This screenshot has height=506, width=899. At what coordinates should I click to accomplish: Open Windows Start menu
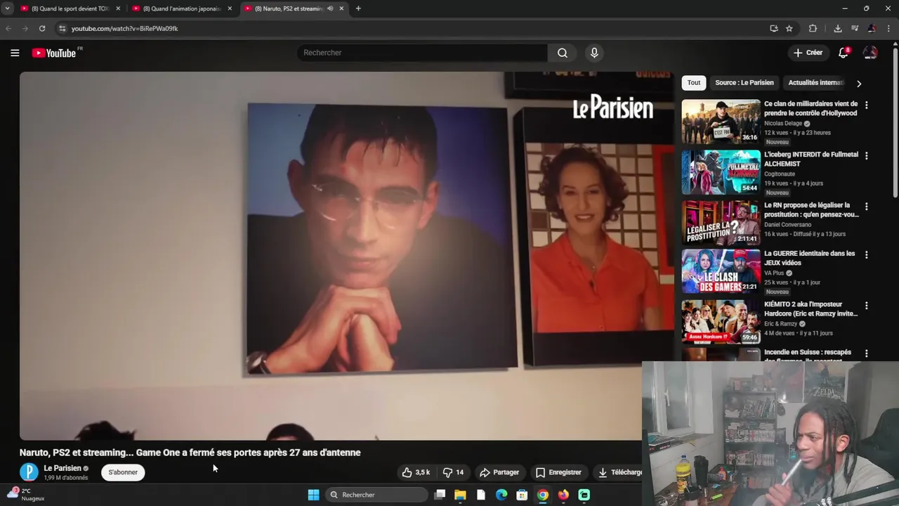tap(313, 495)
